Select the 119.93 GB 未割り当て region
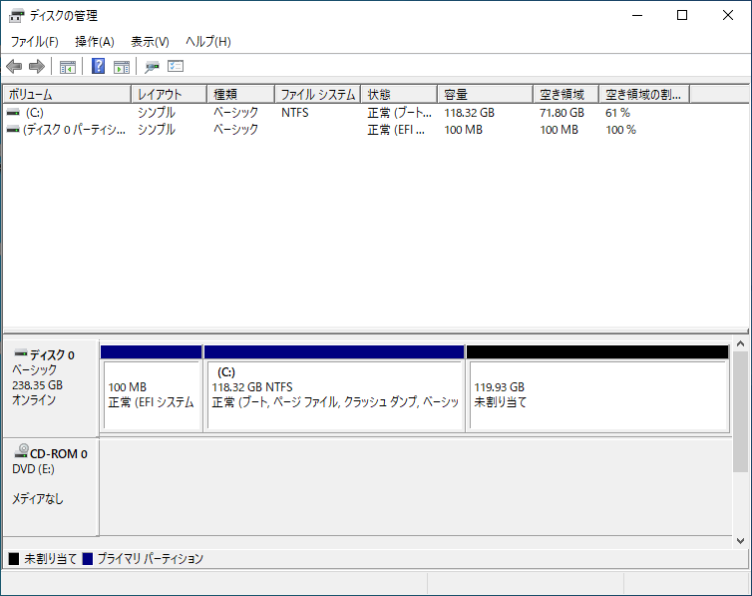This screenshot has height=596, width=752. click(596, 394)
